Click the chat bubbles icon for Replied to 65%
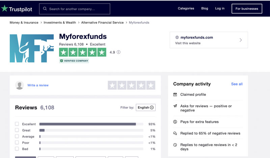 [x=175, y=133]
